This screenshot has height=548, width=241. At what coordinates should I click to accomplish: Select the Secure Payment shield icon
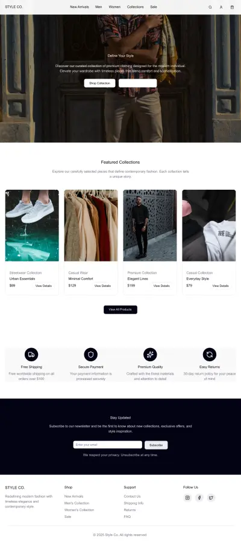pyautogui.click(x=91, y=355)
